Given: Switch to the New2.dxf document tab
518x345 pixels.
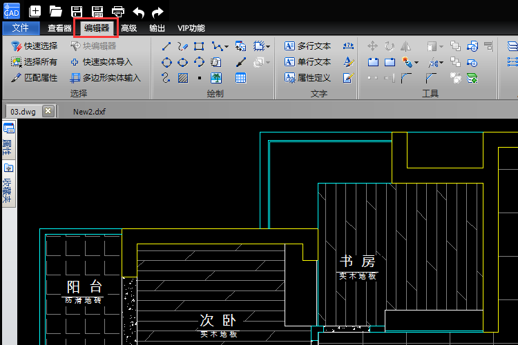Looking at the screenshot, I should coord(89,112).
